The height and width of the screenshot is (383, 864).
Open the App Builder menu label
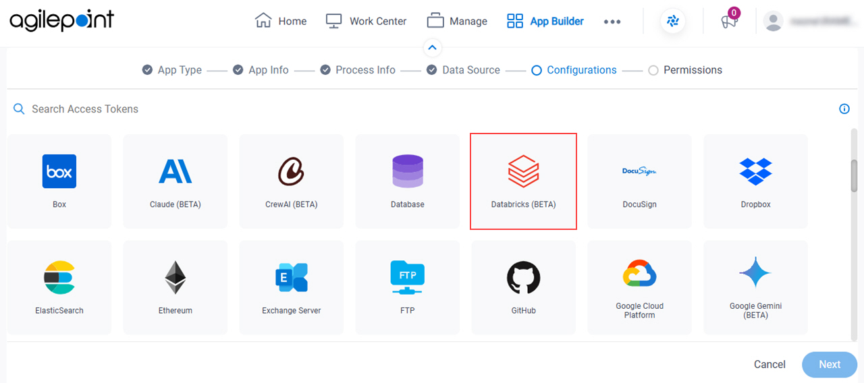[x=557, y=22]
